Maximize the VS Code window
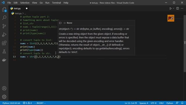Screen dimensions: 186x105 click(x=174, y=3)
